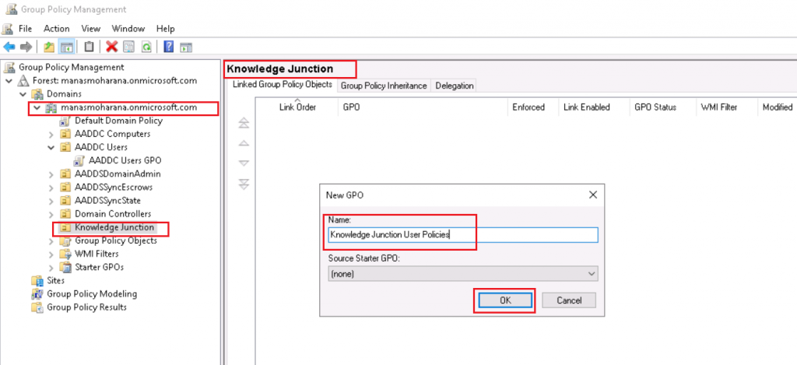Collapse the AADDC Users tree node
The width and height of the screenshot is (797, 365).
[51, 147]
